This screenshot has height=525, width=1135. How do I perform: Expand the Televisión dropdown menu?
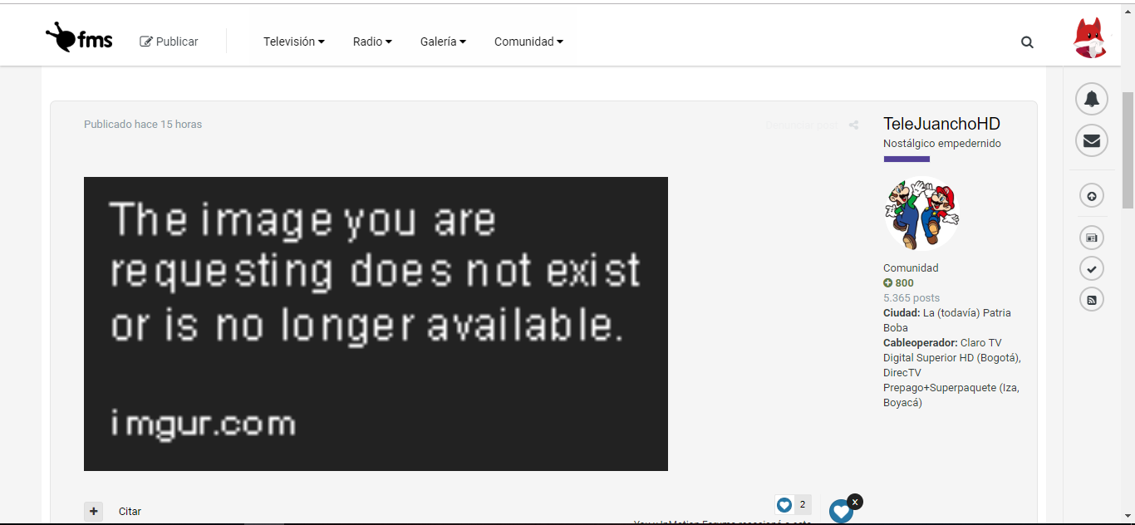(293, 42)
